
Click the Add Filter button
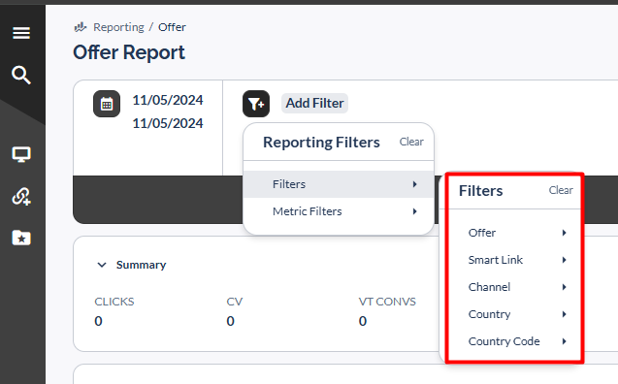(314, 103)
